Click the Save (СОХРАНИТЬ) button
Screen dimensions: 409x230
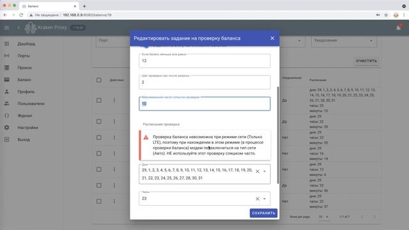tap(263, 213)
